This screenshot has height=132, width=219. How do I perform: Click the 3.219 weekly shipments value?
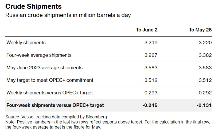[151, 43]
